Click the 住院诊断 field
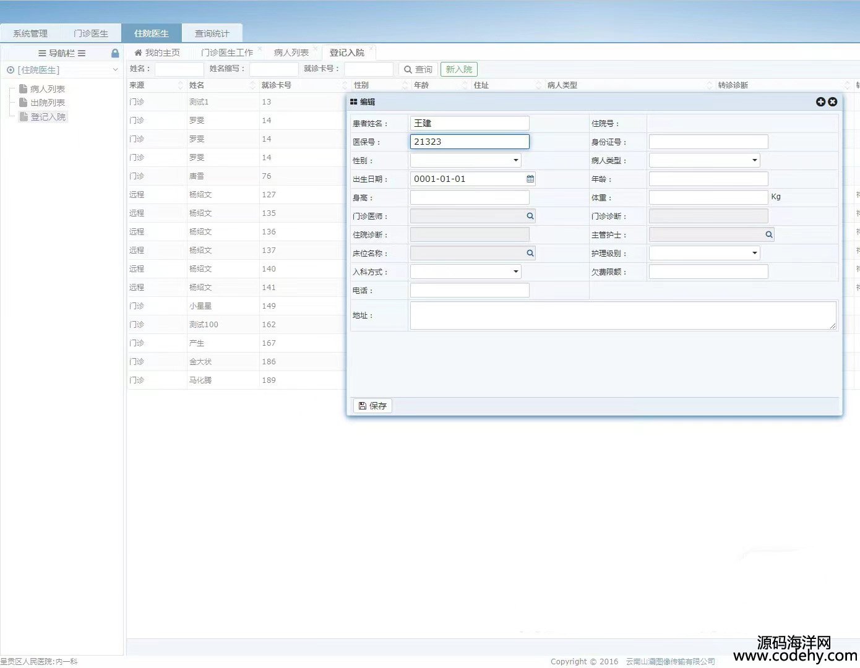Viewport: 860px width, 668px height. 470,234
